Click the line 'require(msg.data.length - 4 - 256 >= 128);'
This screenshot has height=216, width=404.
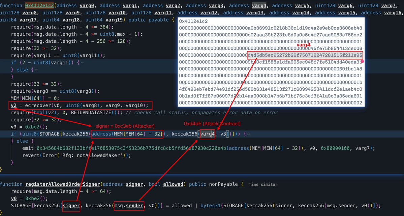click(x=71, y=41)
